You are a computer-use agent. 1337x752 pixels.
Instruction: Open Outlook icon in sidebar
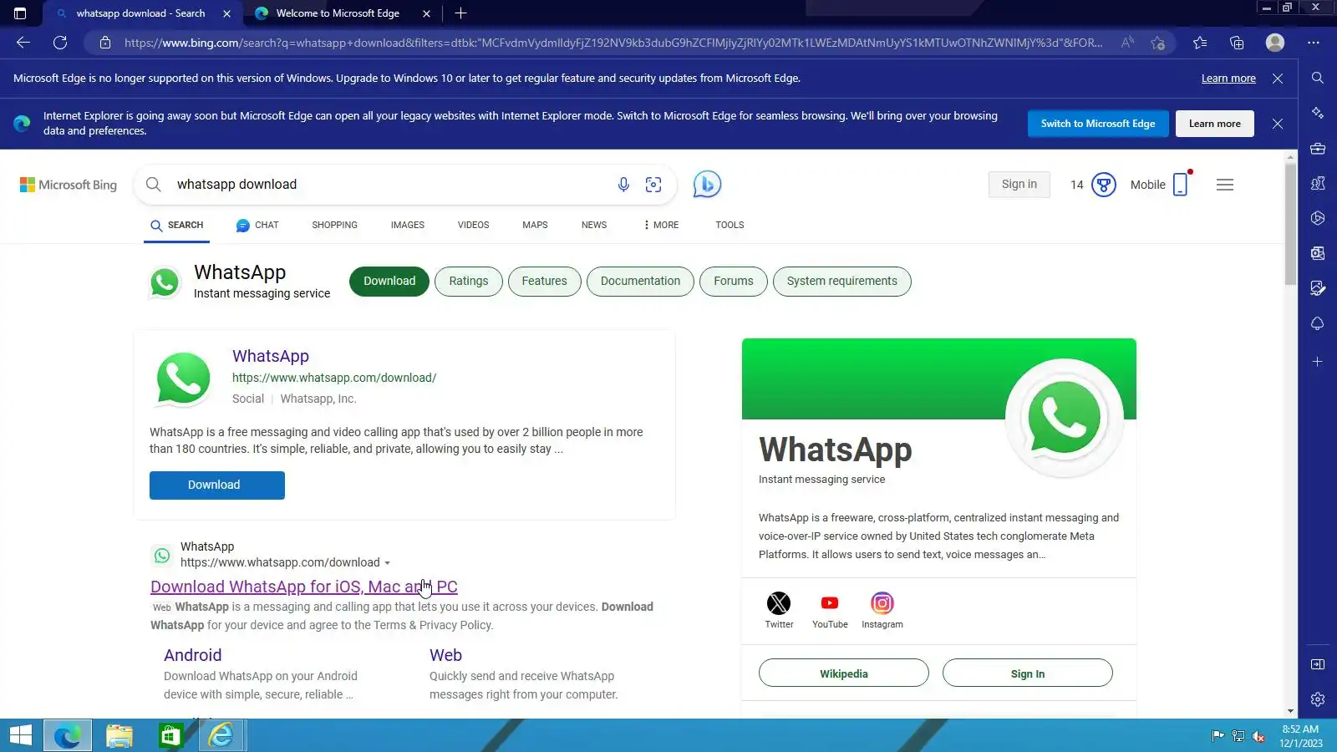click(x=1318, y=253)
